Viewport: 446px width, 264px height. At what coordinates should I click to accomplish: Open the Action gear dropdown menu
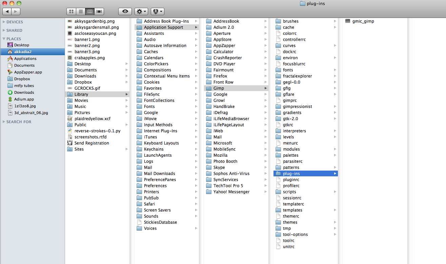coord(141,12)
